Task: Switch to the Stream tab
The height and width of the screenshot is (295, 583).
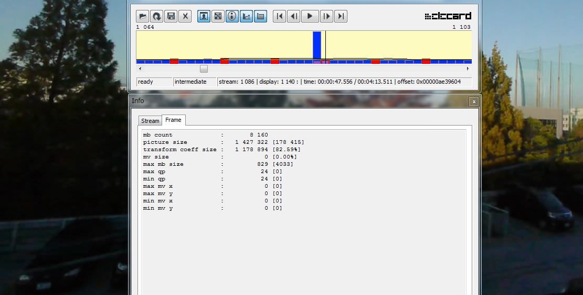Action: pyautogui.click(x=150, y=121)
